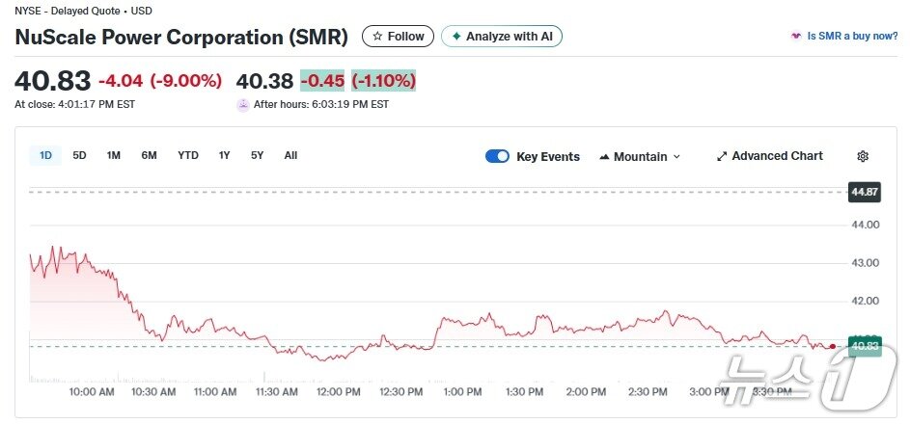Image resolution: width=910 pixels, height=424 pixels.
Task: Select the 5D time range tab
Action: [x=80, y=155]
